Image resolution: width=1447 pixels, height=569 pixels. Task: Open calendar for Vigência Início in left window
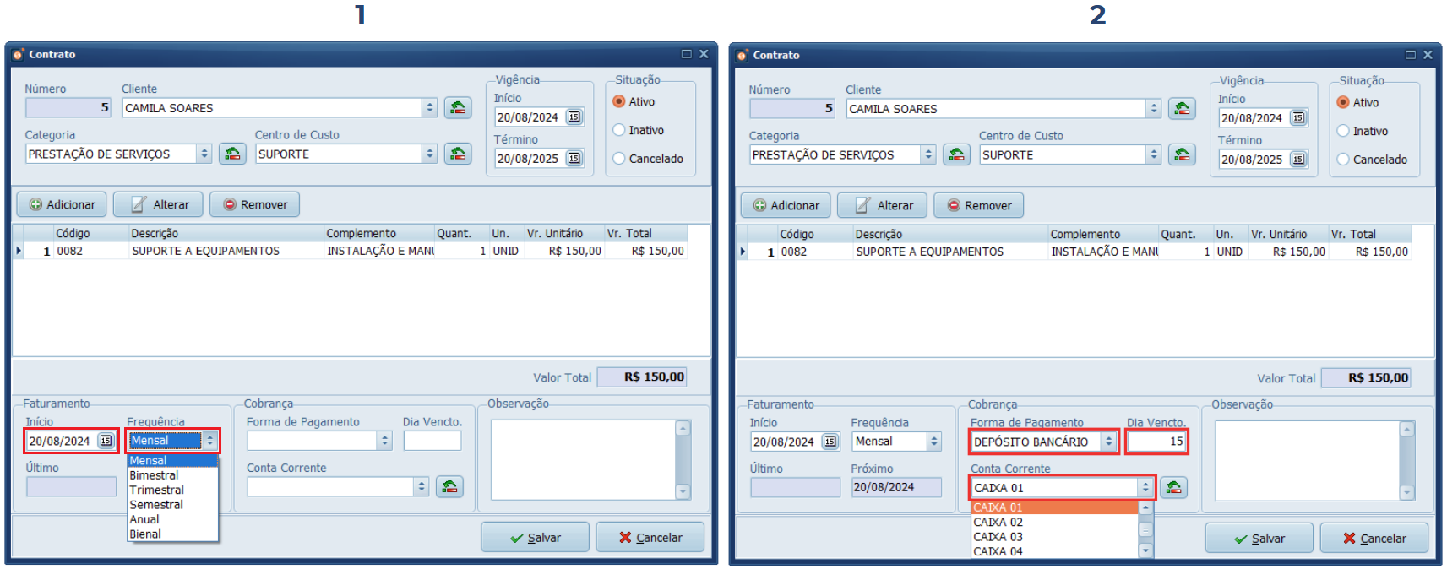574,117
